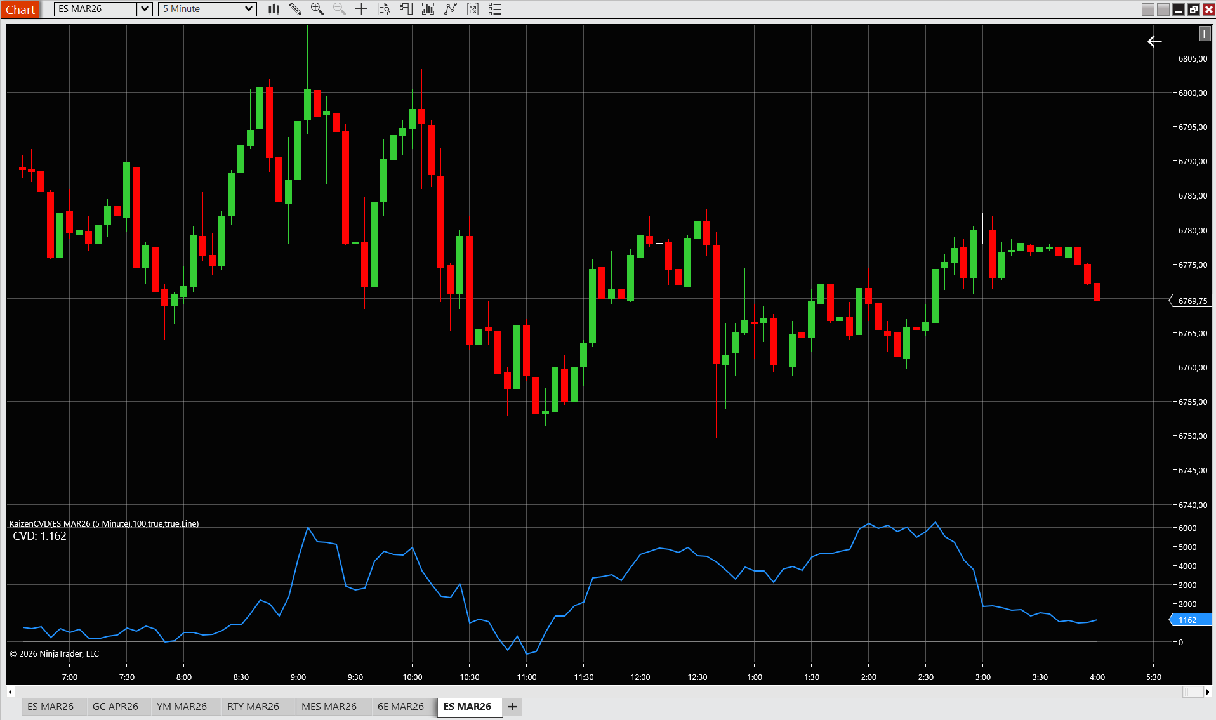The width and height of the screenshot is (1216, 720).
Task: Open the Data Box icon
Action: point(383,9)
